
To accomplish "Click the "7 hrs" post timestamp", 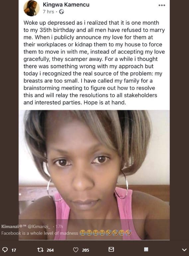I will 48,12.
